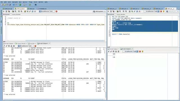Click pin icon in right output toolbar
This screenshot has height=101, width=180.
109,51
